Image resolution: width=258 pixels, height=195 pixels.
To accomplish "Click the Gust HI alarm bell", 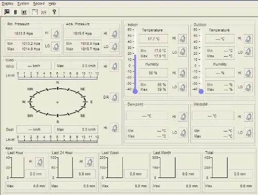I will click(115, 128).
